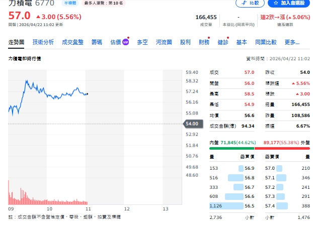Click the ▲3.00 (5.56%) change text

click(59, 17)
